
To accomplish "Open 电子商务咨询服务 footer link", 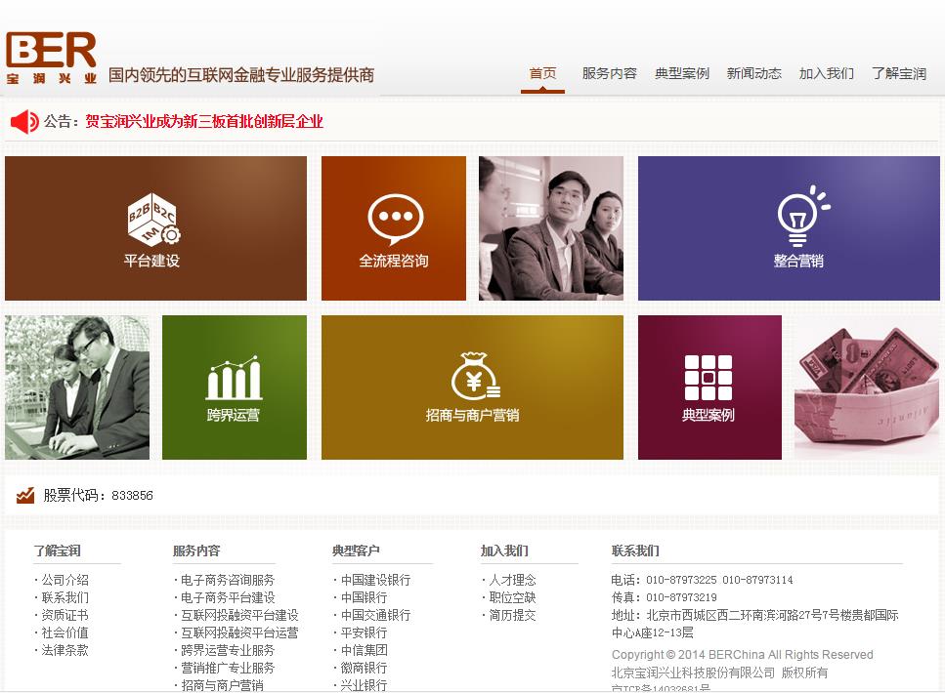I will click(x=228, y=580).
